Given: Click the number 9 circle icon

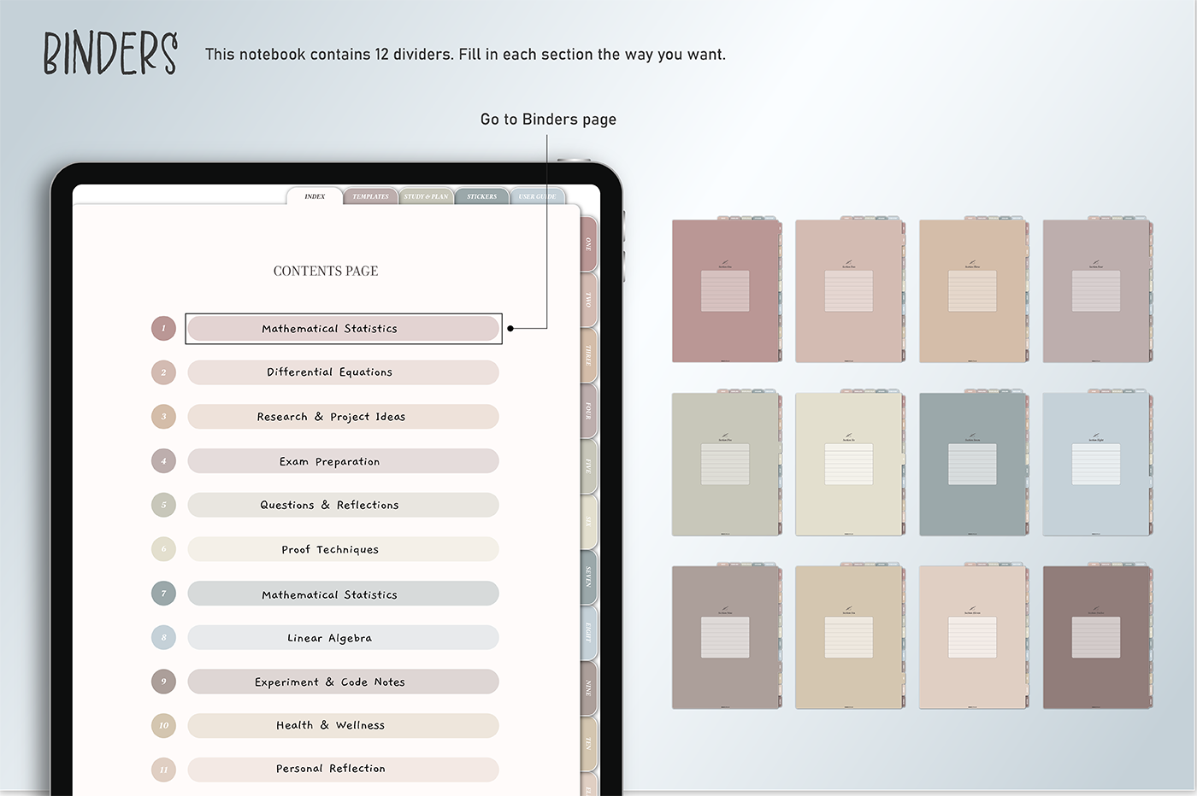Looking at the screenshot, I should click(163, 682).
